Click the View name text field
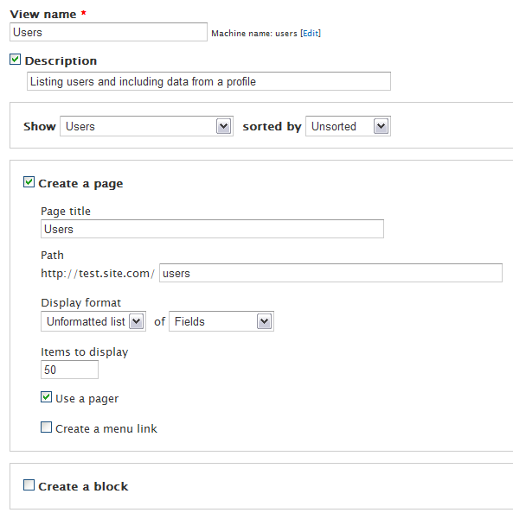 point(108,32)
